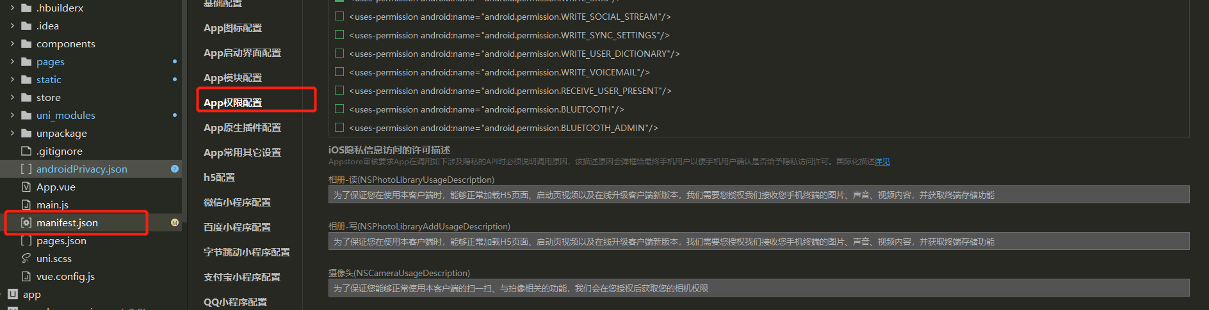The height and width of the screenshot is (310, 1209).
Task: Click the .idea folder icon
Action: (26, 26)
